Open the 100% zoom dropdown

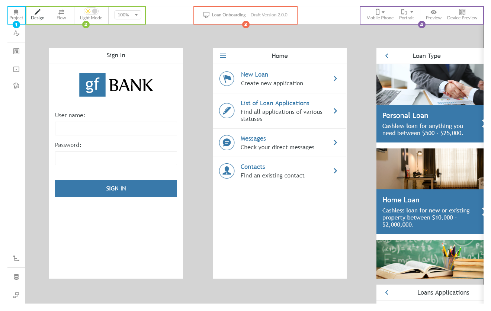coord(128,15)
